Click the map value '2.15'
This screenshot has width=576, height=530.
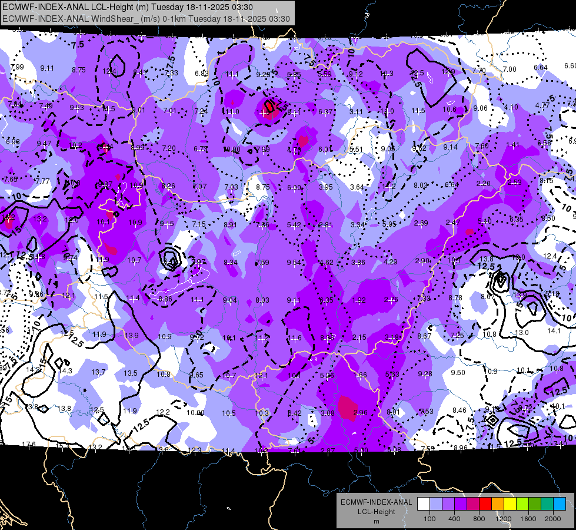359,337
